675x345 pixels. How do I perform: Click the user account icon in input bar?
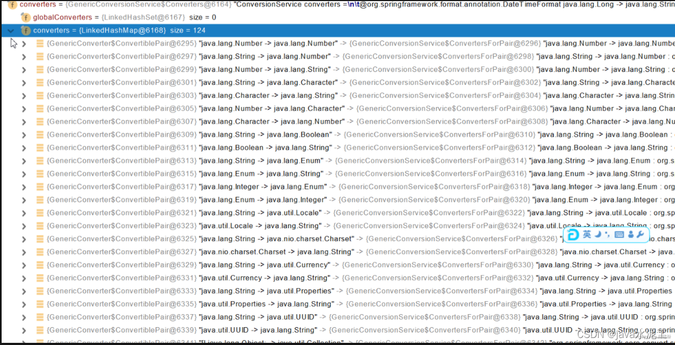631,235
